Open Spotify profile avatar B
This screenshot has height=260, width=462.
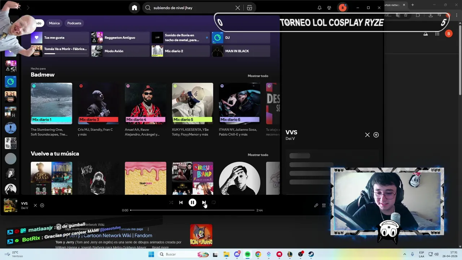pyautogui.click(x=342, y=8)
